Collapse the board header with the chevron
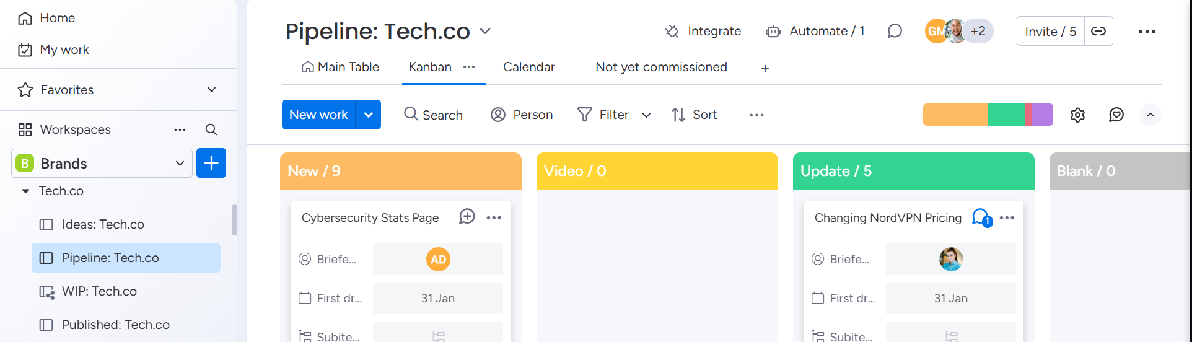 (1150, 115)
